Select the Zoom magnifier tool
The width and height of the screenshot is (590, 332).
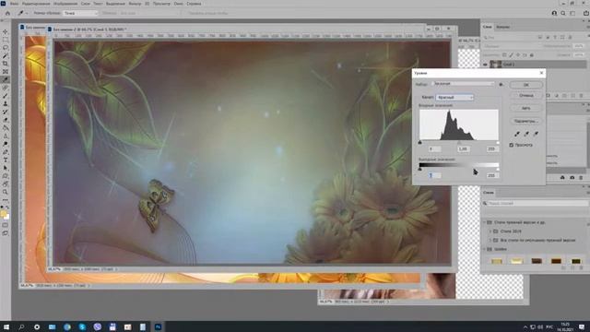coord(6,192)
